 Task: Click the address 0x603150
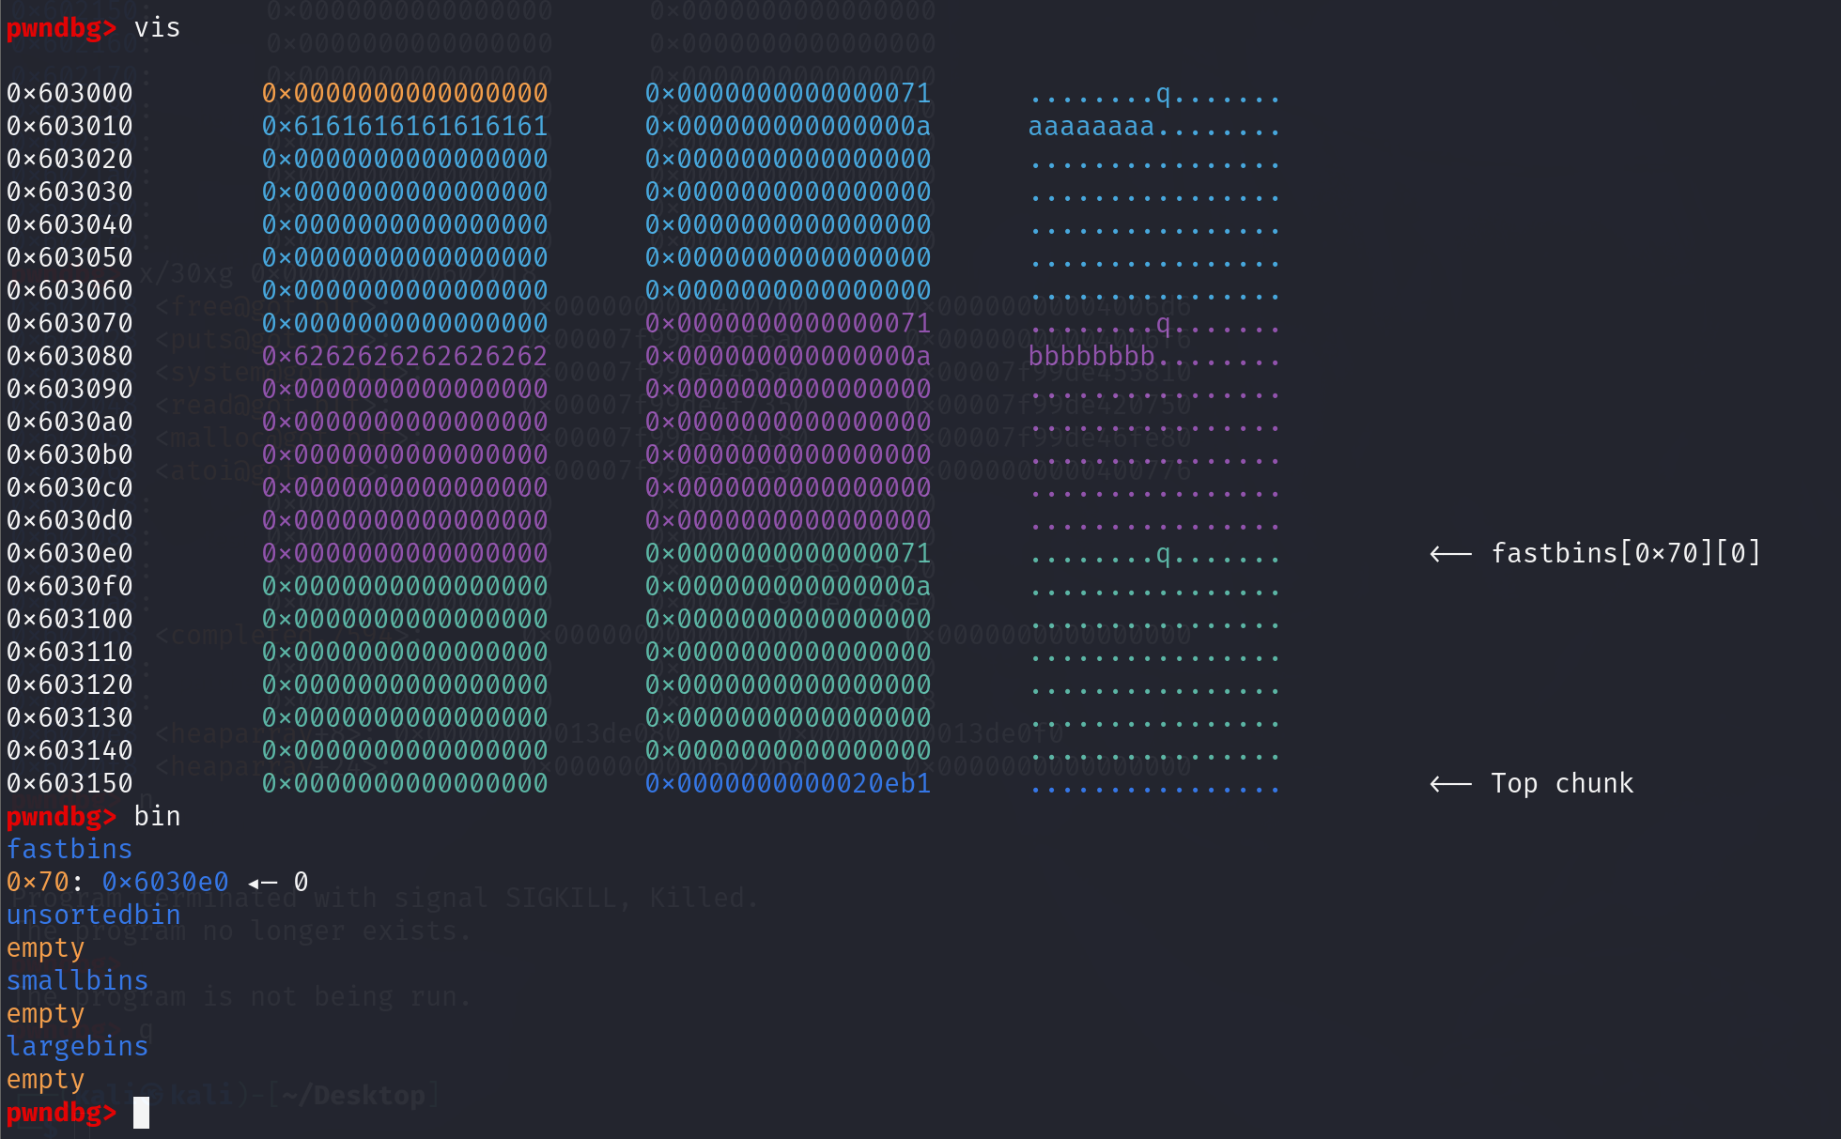[70, 783]
